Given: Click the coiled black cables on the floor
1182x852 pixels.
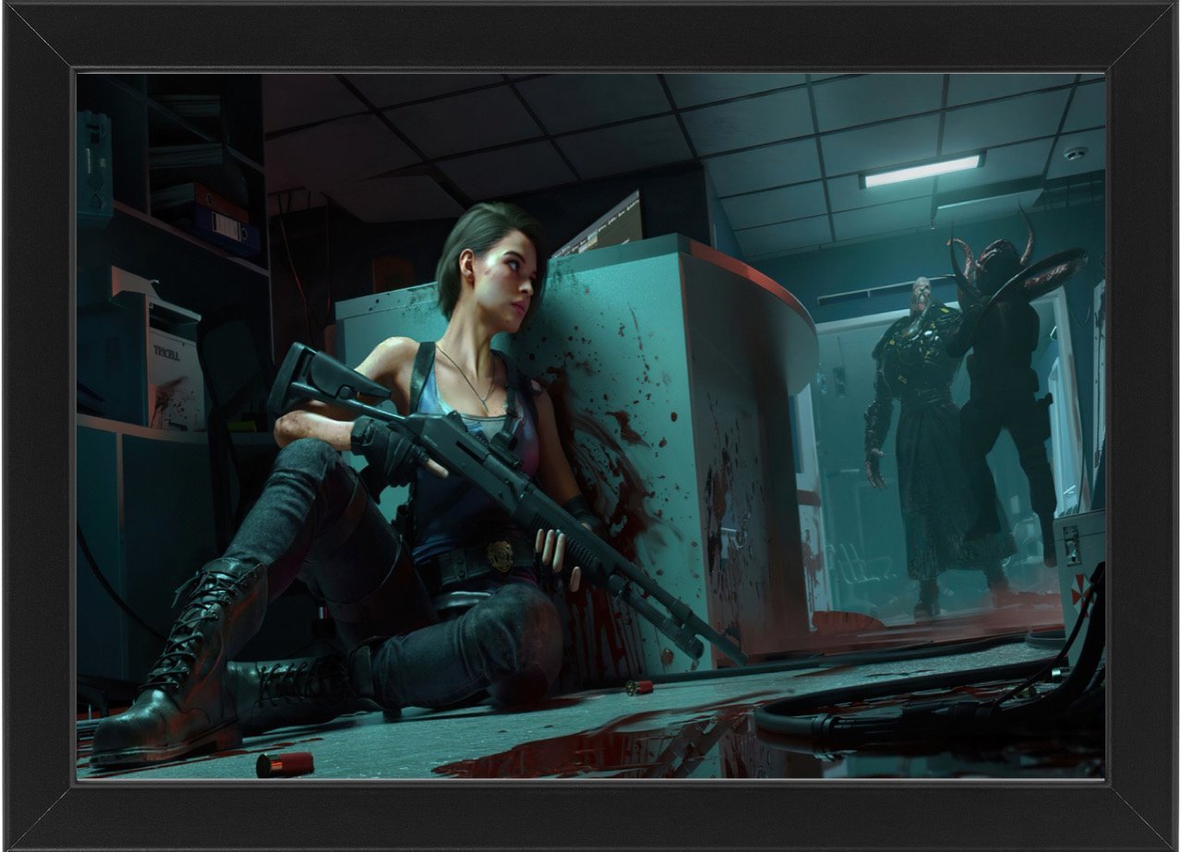Looking at the screenshot, I should [923, 711].
